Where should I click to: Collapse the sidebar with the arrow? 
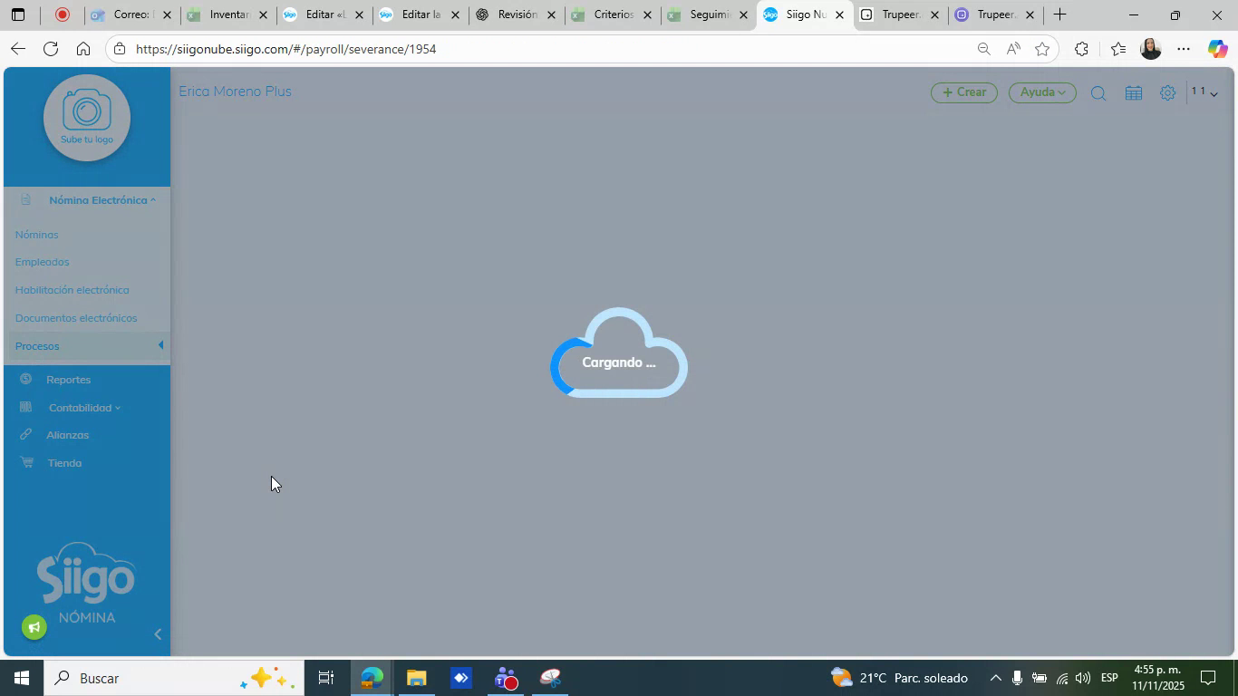click(x=158, y=634)
